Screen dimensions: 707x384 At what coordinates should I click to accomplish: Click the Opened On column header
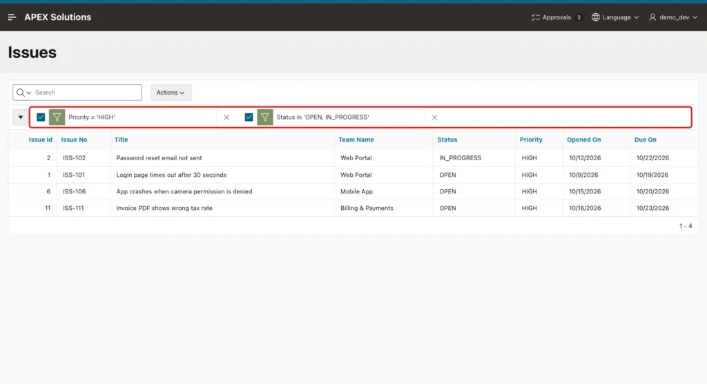point(584,140)
